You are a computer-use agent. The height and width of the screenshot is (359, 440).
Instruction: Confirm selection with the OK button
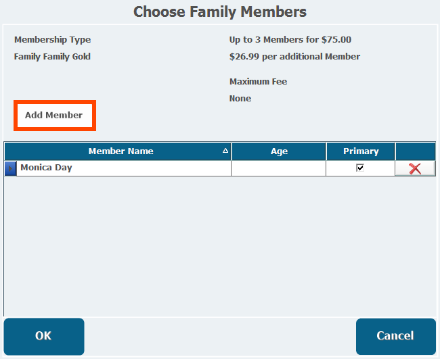point(44,336)
